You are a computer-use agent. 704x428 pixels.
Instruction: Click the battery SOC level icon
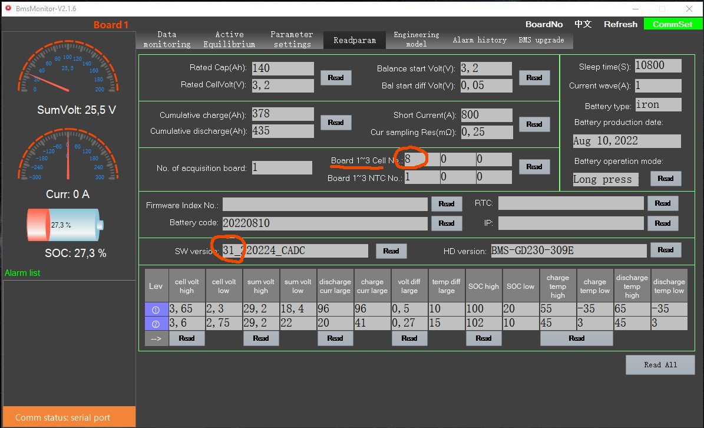65,225
